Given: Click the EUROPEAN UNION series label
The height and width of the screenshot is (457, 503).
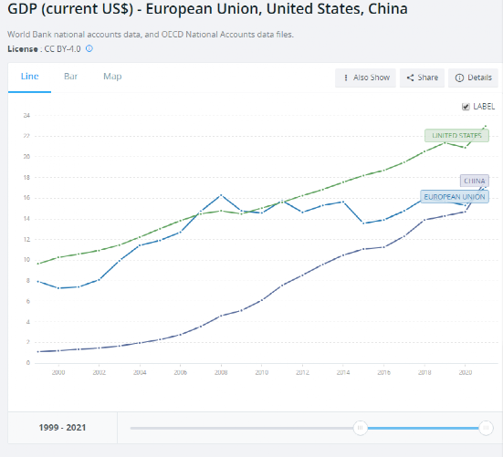Looking at the screenshot, I should click(x=455, y=196).
